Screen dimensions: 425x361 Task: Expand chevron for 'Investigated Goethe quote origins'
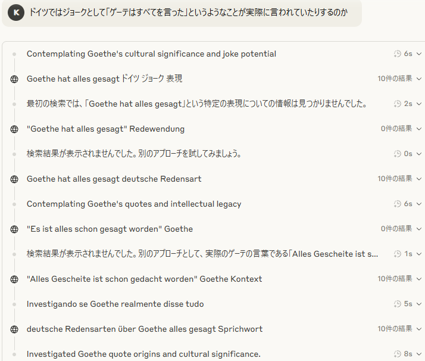click(x=419, y=354)
